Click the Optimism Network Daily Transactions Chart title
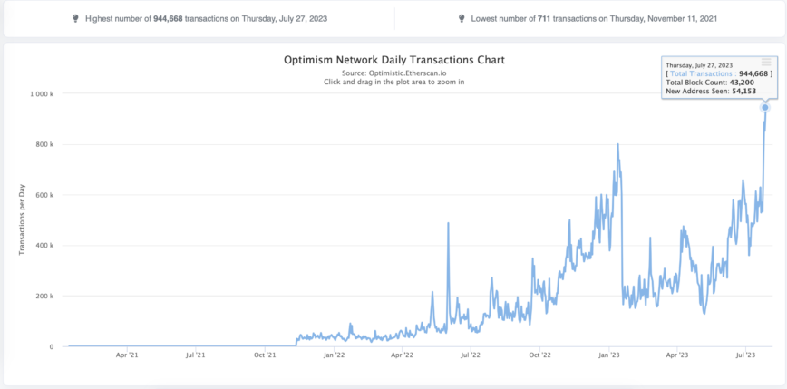The image size is (787, 389). click(394, 60)
